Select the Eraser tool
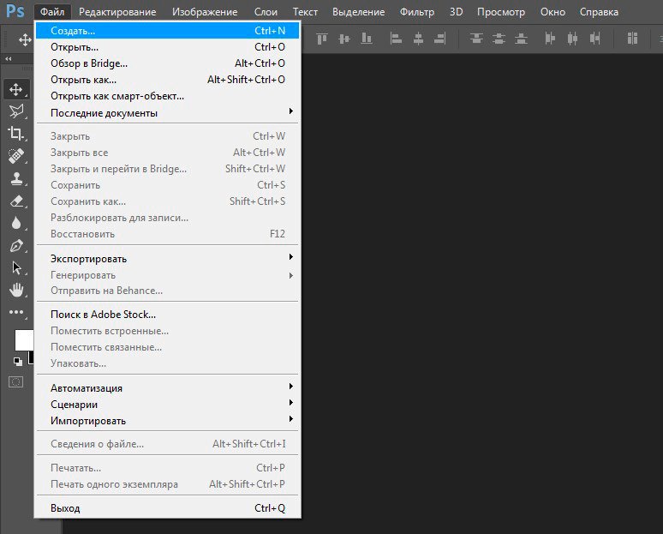 (x=16, y=201)
